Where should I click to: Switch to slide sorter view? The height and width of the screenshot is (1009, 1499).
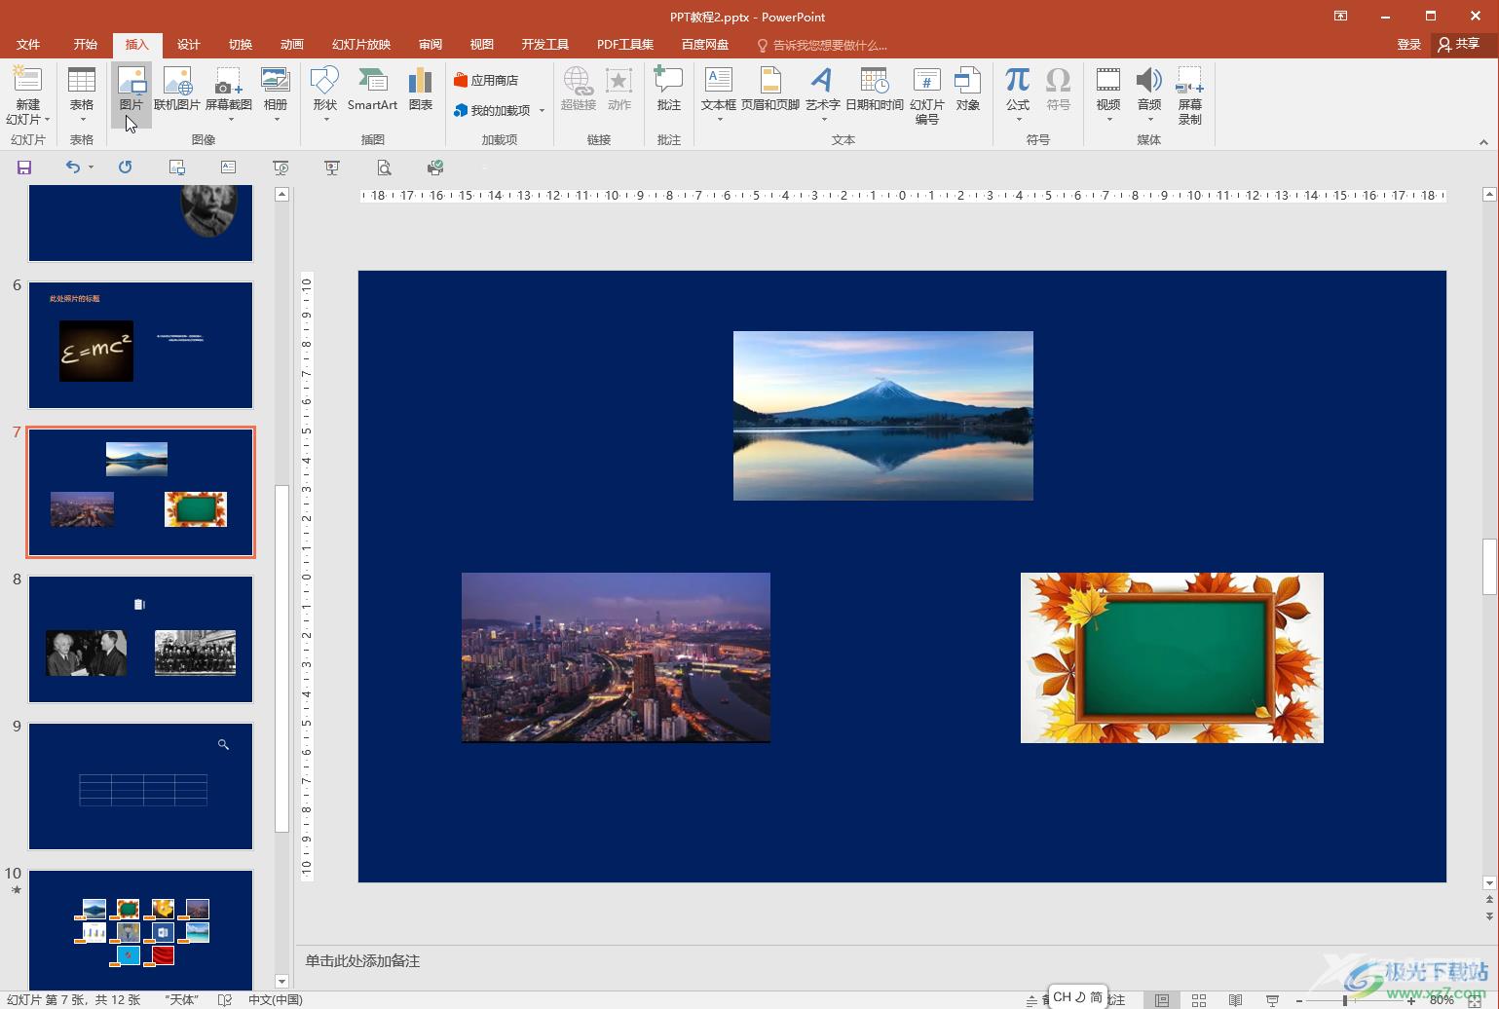1199,999
